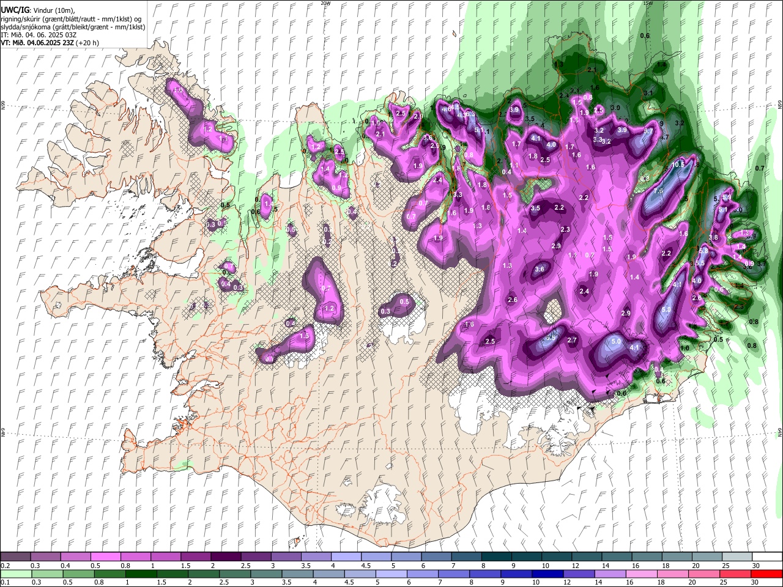783x587 pixels.
Task: Click the 20W longitude label at top
Action: point(325,3)
